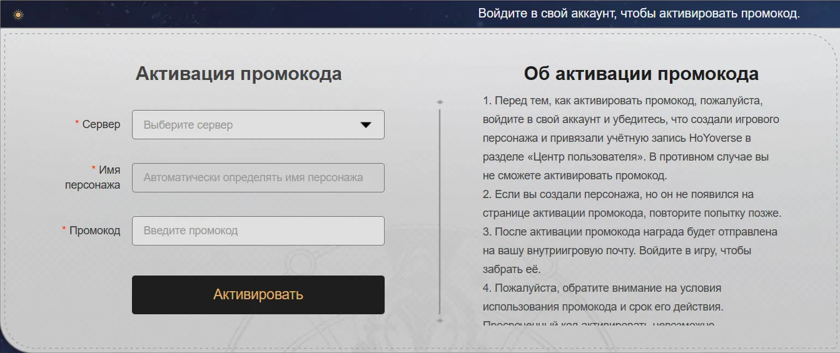
Task: Click the line starting '3. После активации промокода'
Action: click(x=630, y=232)
